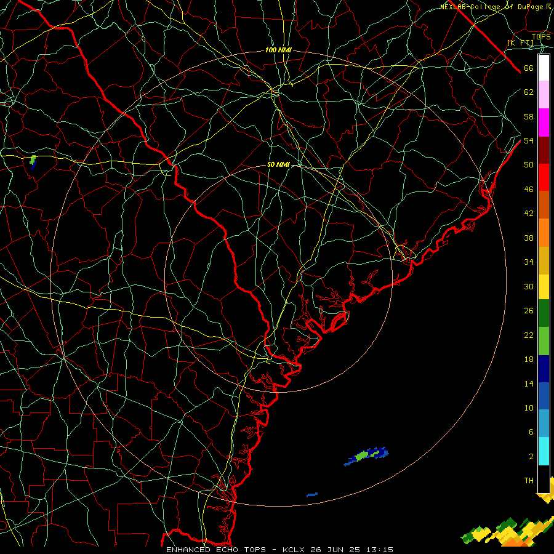Viewport: 554px width, 554px height.
Task: Click the '66' legend value
Action: [529, 68]
